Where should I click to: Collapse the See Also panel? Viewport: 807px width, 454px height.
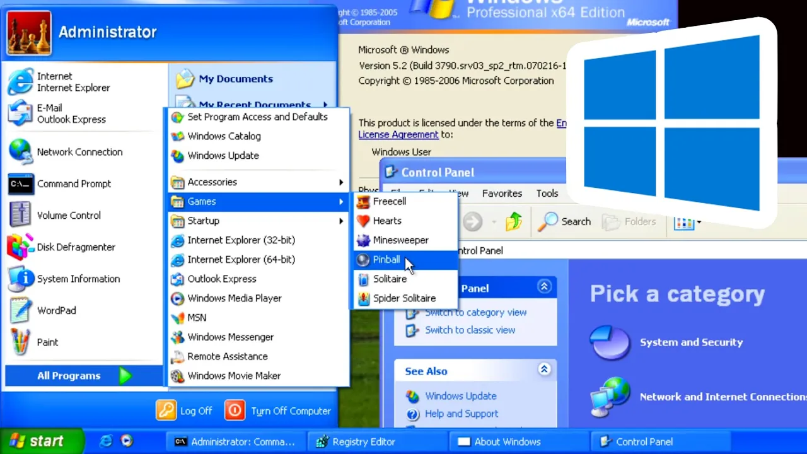tap(544, 370)
